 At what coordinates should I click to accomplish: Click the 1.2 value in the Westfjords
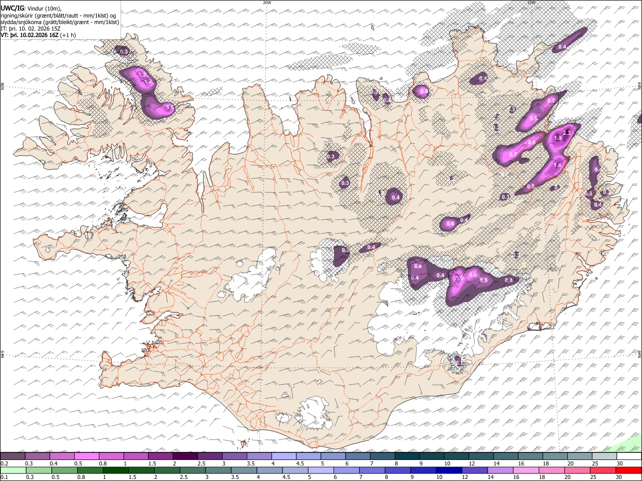148,81
